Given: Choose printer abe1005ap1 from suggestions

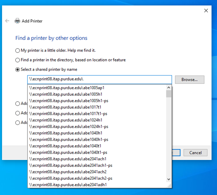Looking at the screenshot, I should pos(97,88).
